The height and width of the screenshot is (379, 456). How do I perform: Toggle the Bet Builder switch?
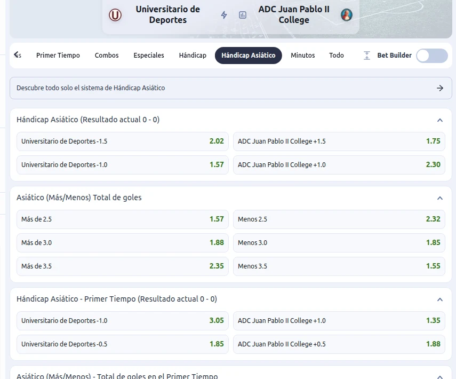tap(432, 56)
